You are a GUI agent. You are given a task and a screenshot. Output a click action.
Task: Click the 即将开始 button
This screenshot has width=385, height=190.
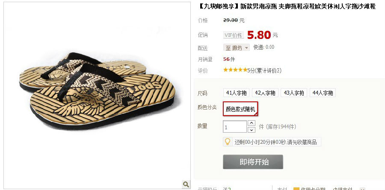point(253,162)
